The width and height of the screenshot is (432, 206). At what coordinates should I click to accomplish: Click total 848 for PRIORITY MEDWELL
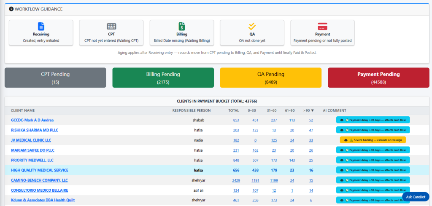coord(236,161)
